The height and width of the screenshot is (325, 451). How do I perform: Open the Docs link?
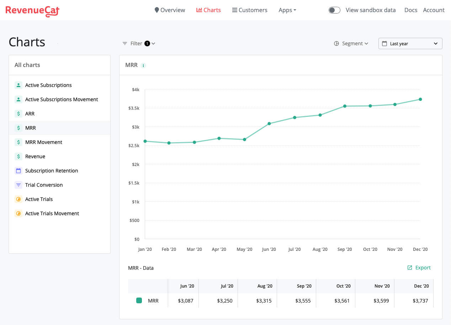(x=411, y=10)
